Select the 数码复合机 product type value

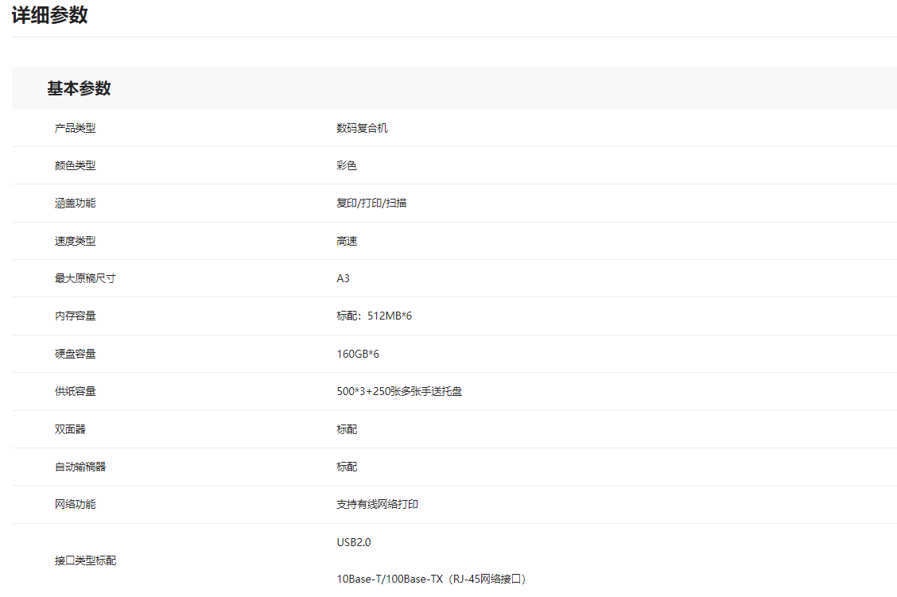[362, 128]
